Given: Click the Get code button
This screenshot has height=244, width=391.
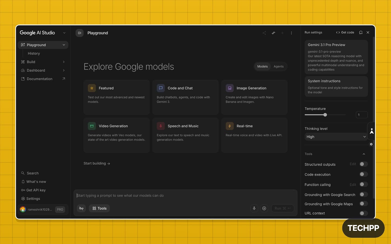Looking at the screenshot, I should 345,32.
